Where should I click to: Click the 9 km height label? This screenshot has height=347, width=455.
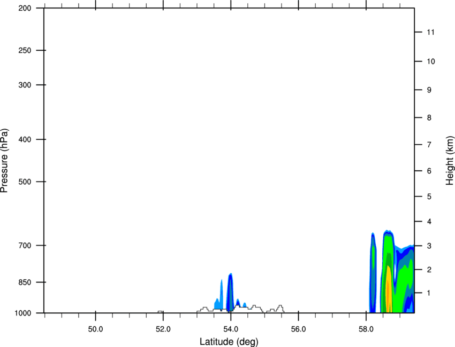point(429,90)
